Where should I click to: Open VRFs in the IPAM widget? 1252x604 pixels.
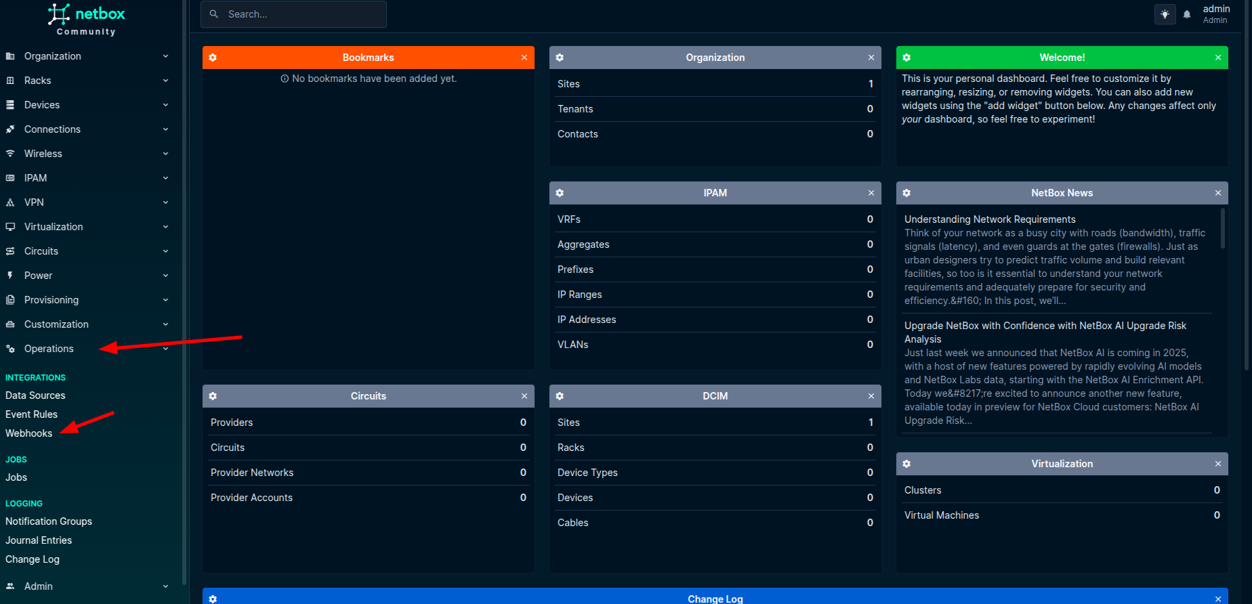(x=569, y=219)
